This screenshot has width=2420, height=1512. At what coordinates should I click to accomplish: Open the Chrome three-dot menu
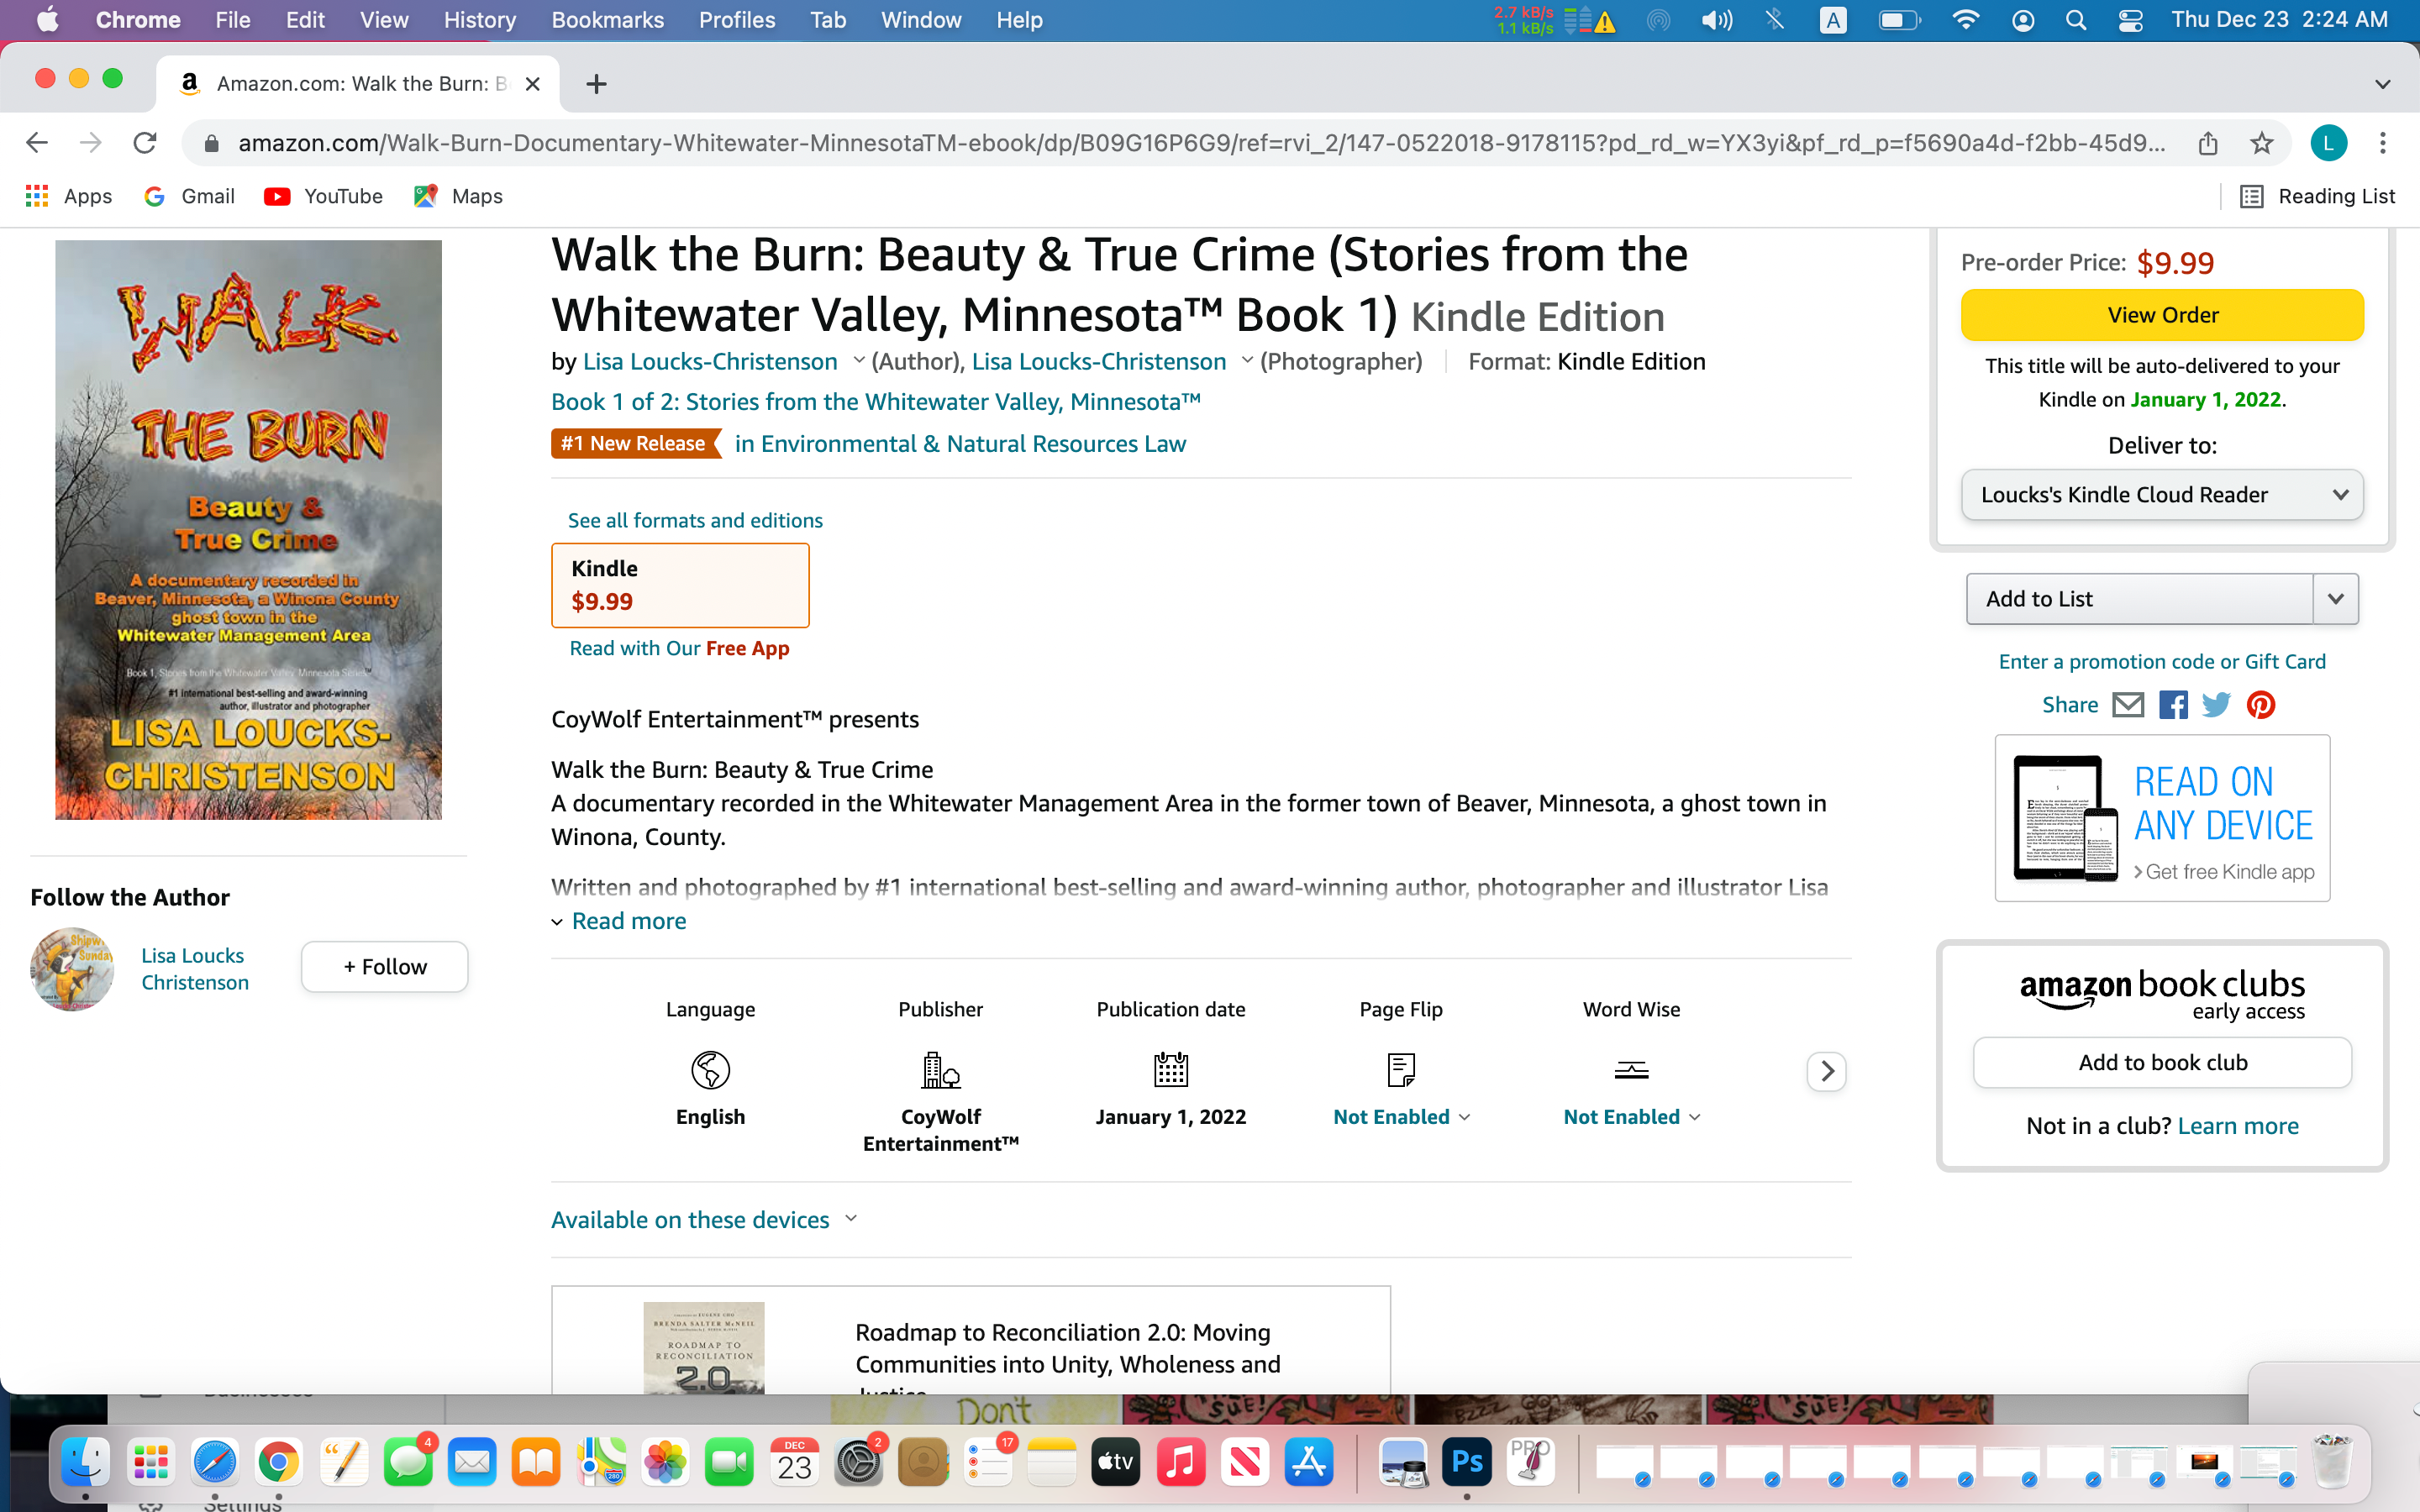[x=2382, y=143]
